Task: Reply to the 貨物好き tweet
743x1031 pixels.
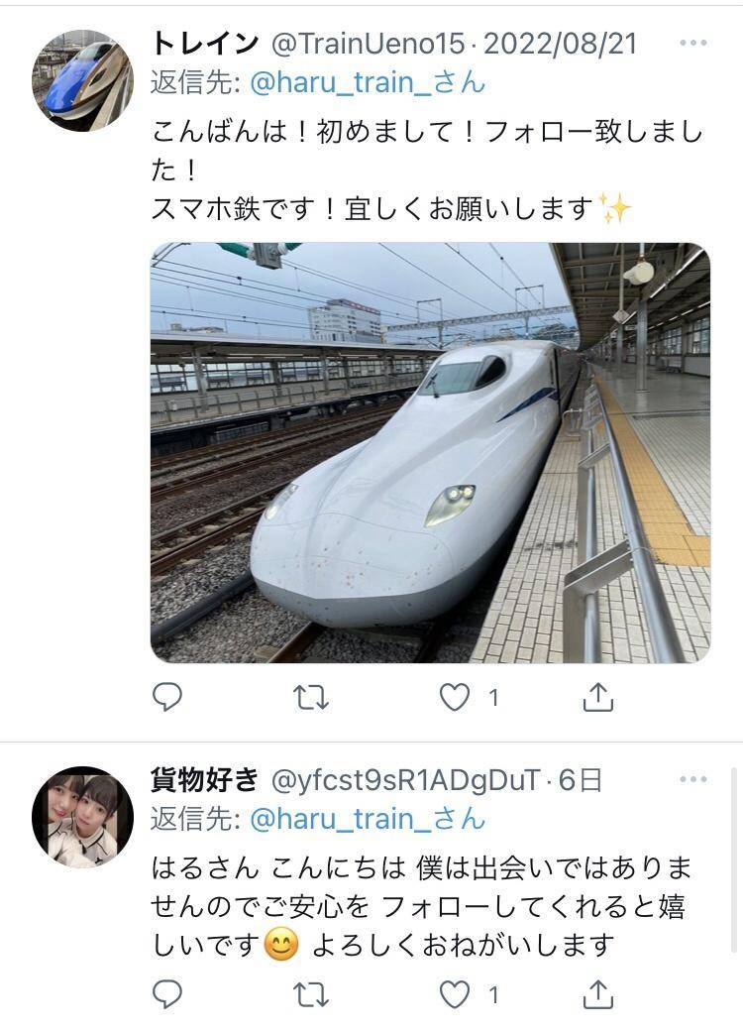Action: click(x=166, y=994)
